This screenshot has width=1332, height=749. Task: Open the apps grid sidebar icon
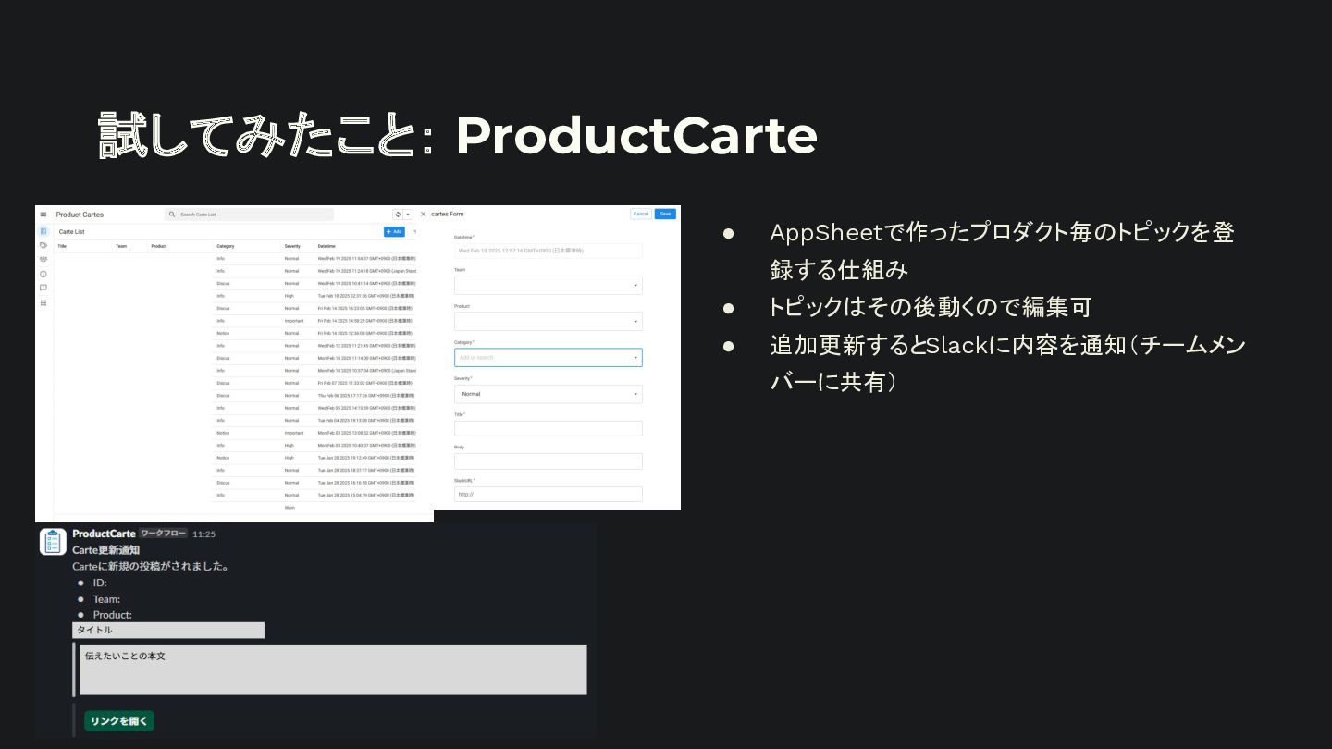point(43,302)
